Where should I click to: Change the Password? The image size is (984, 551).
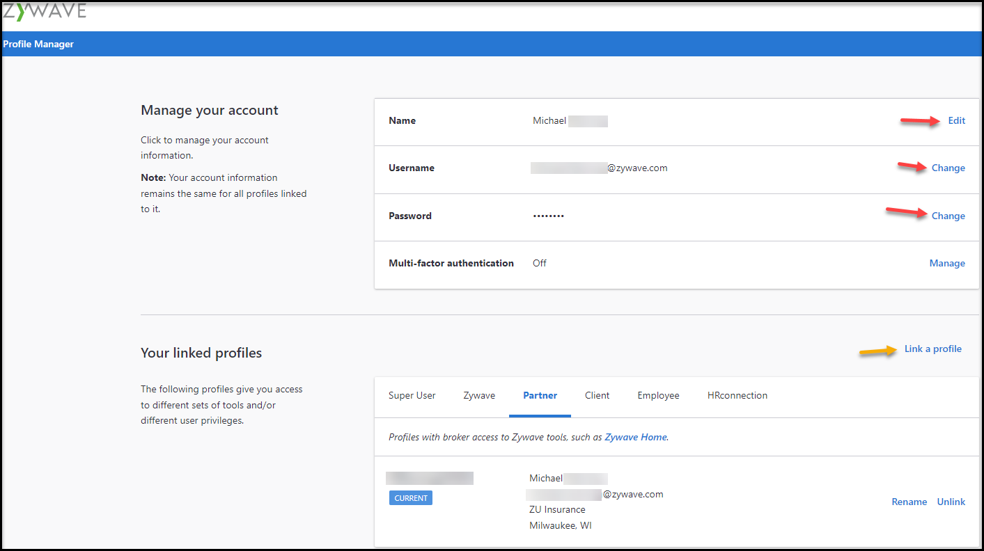click(x=948, y=216)
